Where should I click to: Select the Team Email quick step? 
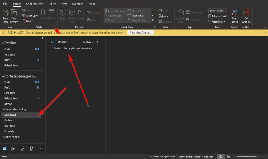(x=136, y=16)
